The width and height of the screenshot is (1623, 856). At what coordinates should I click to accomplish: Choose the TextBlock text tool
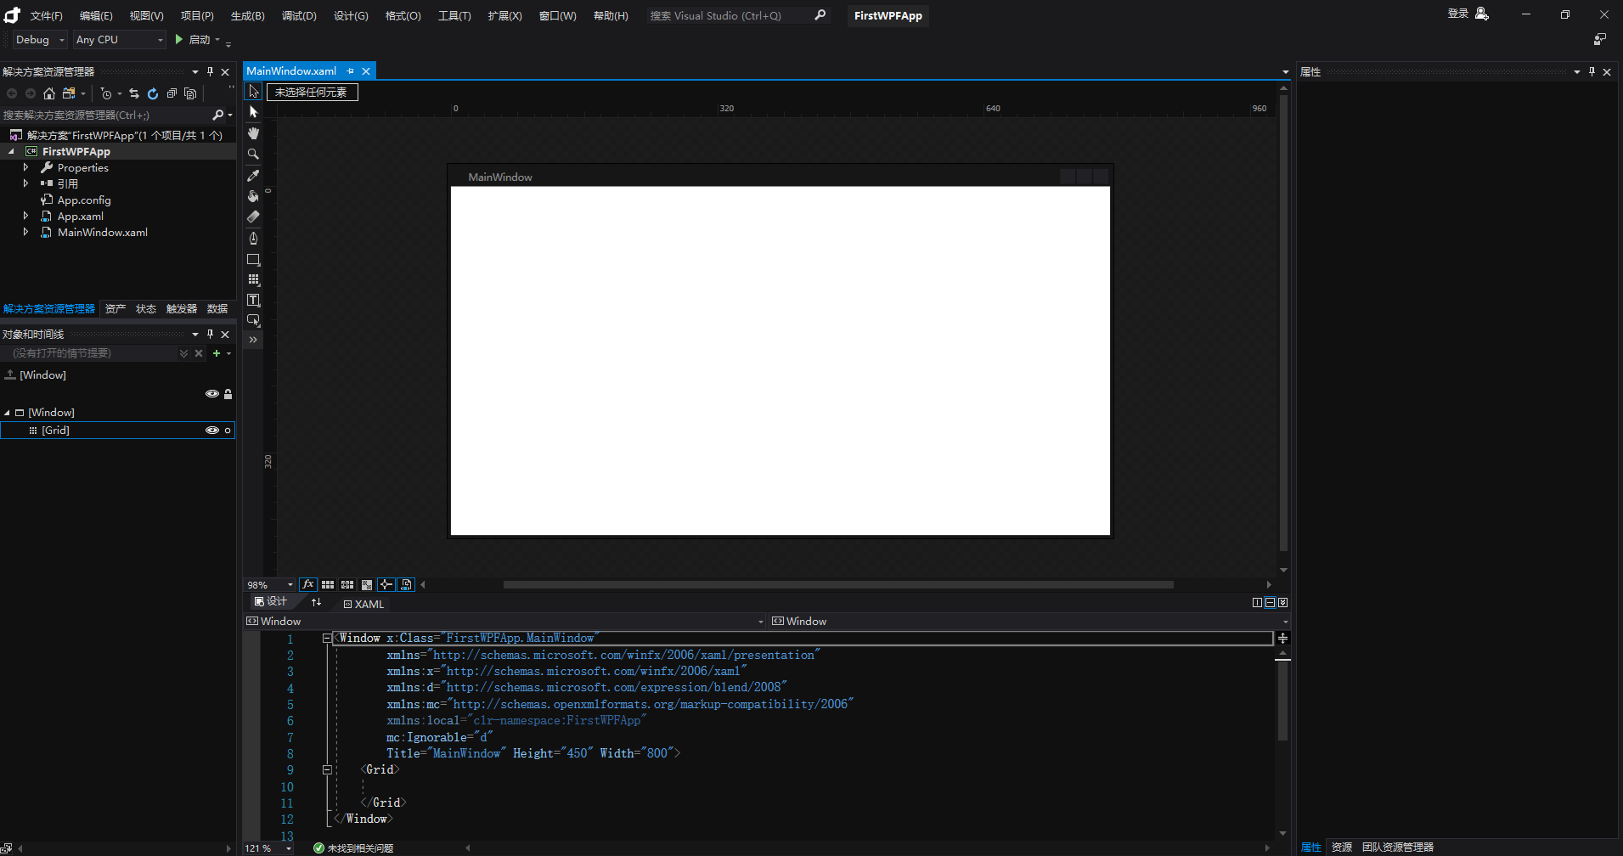click(253, 300)
